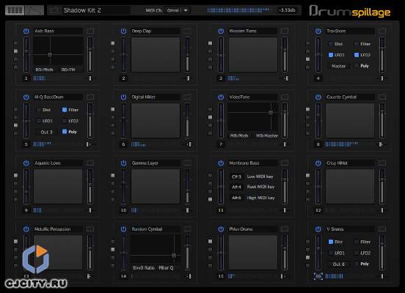This screenshot has width=405, height=293.
Task: Toggle power for the Aquatic Lows pad
Action: [x=26, y=163]
